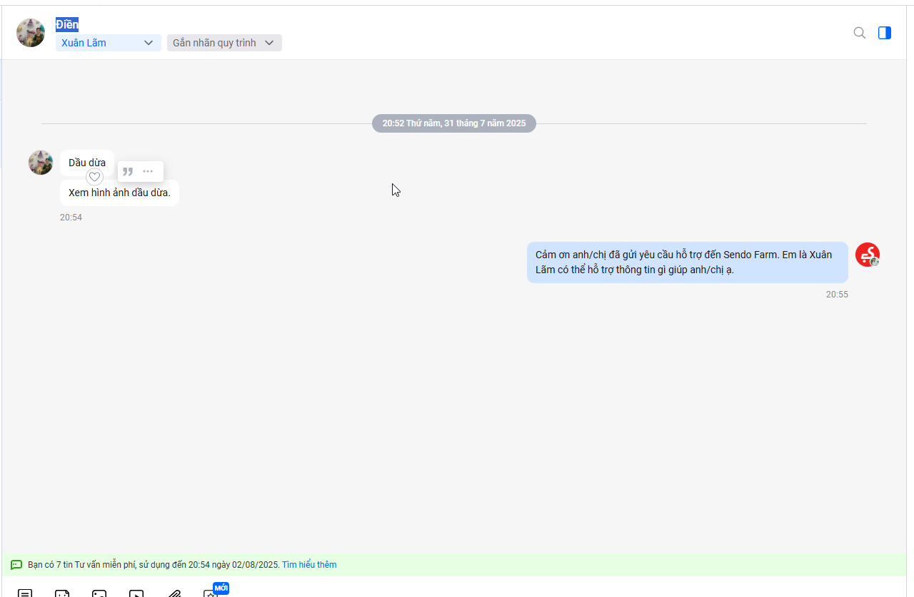
Task: Click the date label "20:52 Thứ năm, 31 tháng 7 năm 2025"
Action: 454,123
